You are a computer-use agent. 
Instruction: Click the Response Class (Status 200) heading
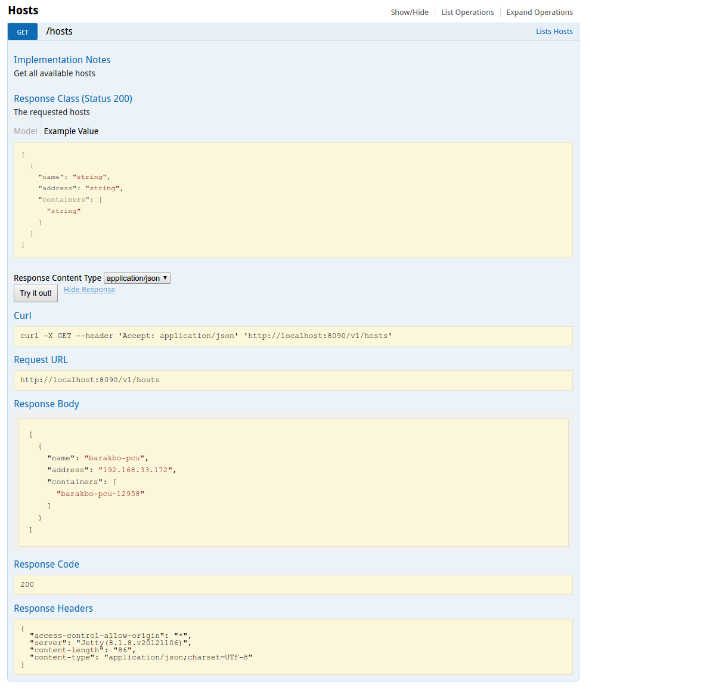73,98
